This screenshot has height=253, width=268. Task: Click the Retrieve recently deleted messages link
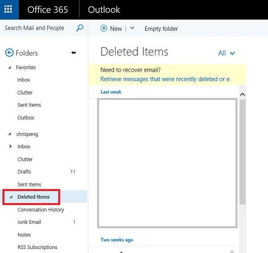pyautogui.click(x=165, y=79)
